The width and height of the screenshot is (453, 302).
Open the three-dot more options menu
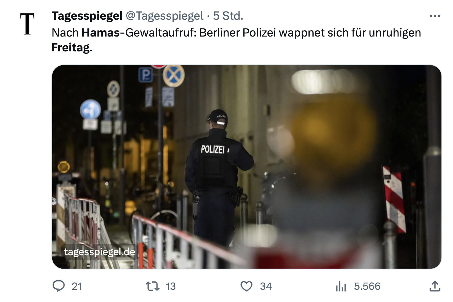pyautogui.click(x=435, y=16)
